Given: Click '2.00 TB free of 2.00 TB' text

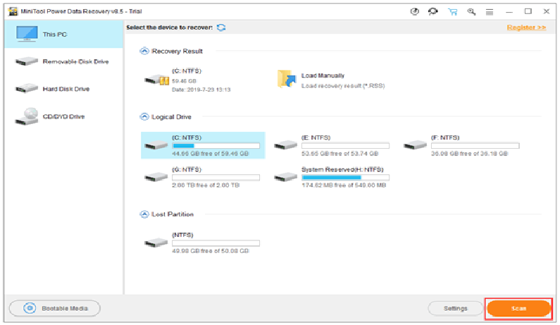Looking at the screenshot, I should (206, 185).
